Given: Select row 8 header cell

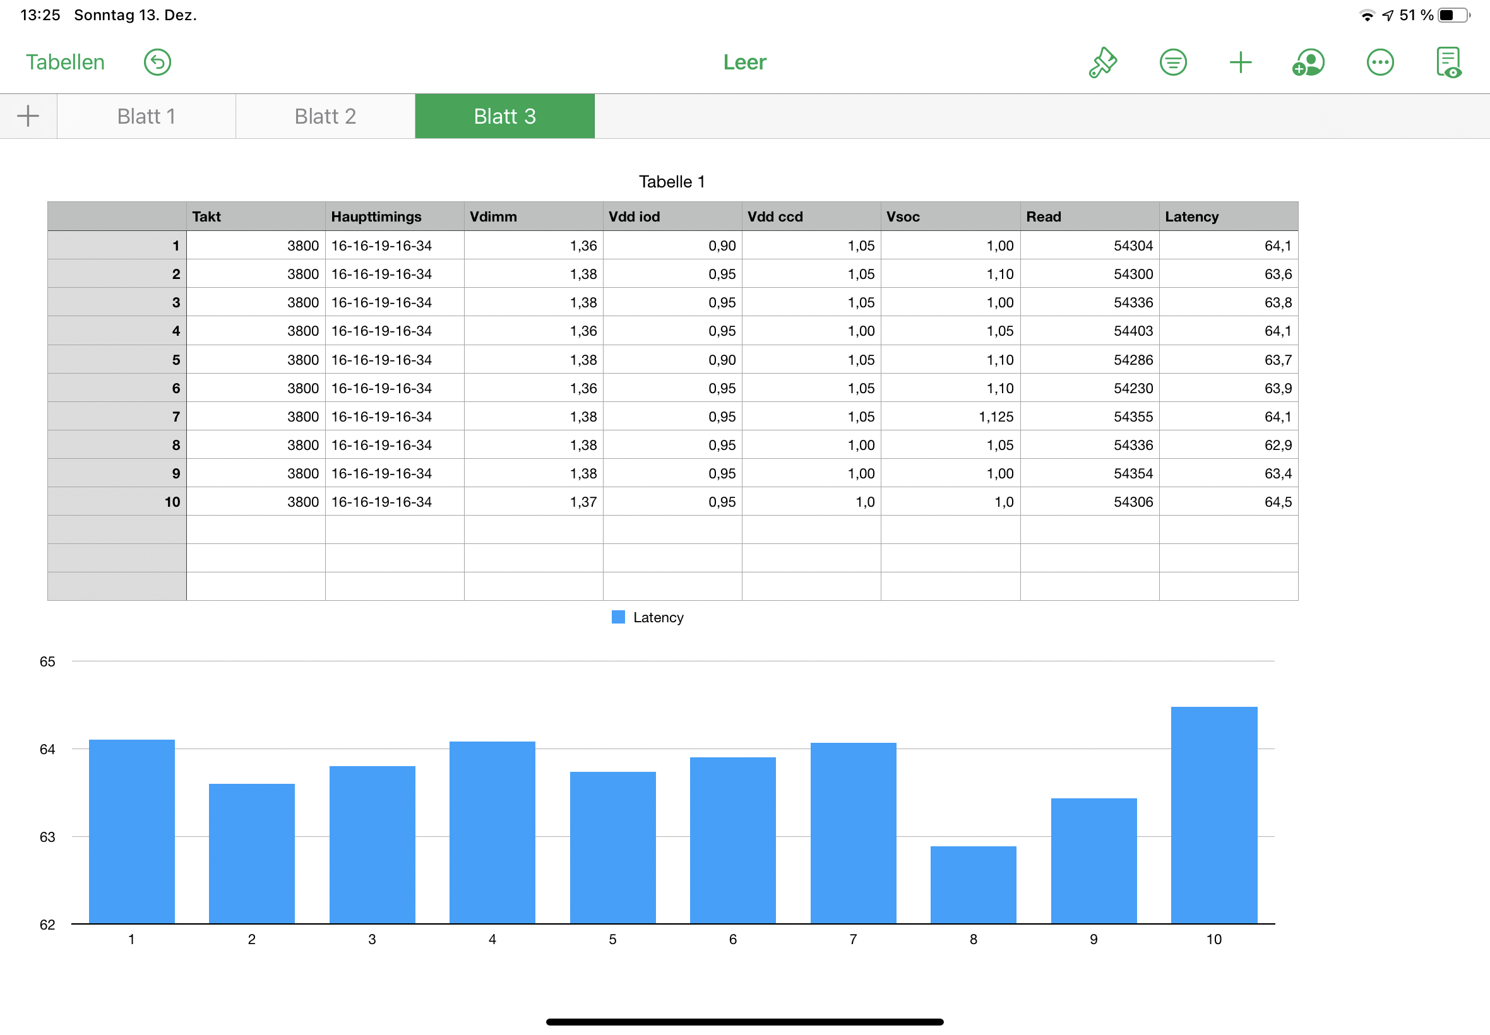Looking at the screenshot, I should 117,445.
